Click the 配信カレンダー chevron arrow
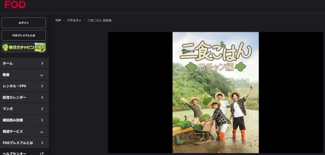Image resolution: width=325 pixels, height=155 pixels. [42, 97]
